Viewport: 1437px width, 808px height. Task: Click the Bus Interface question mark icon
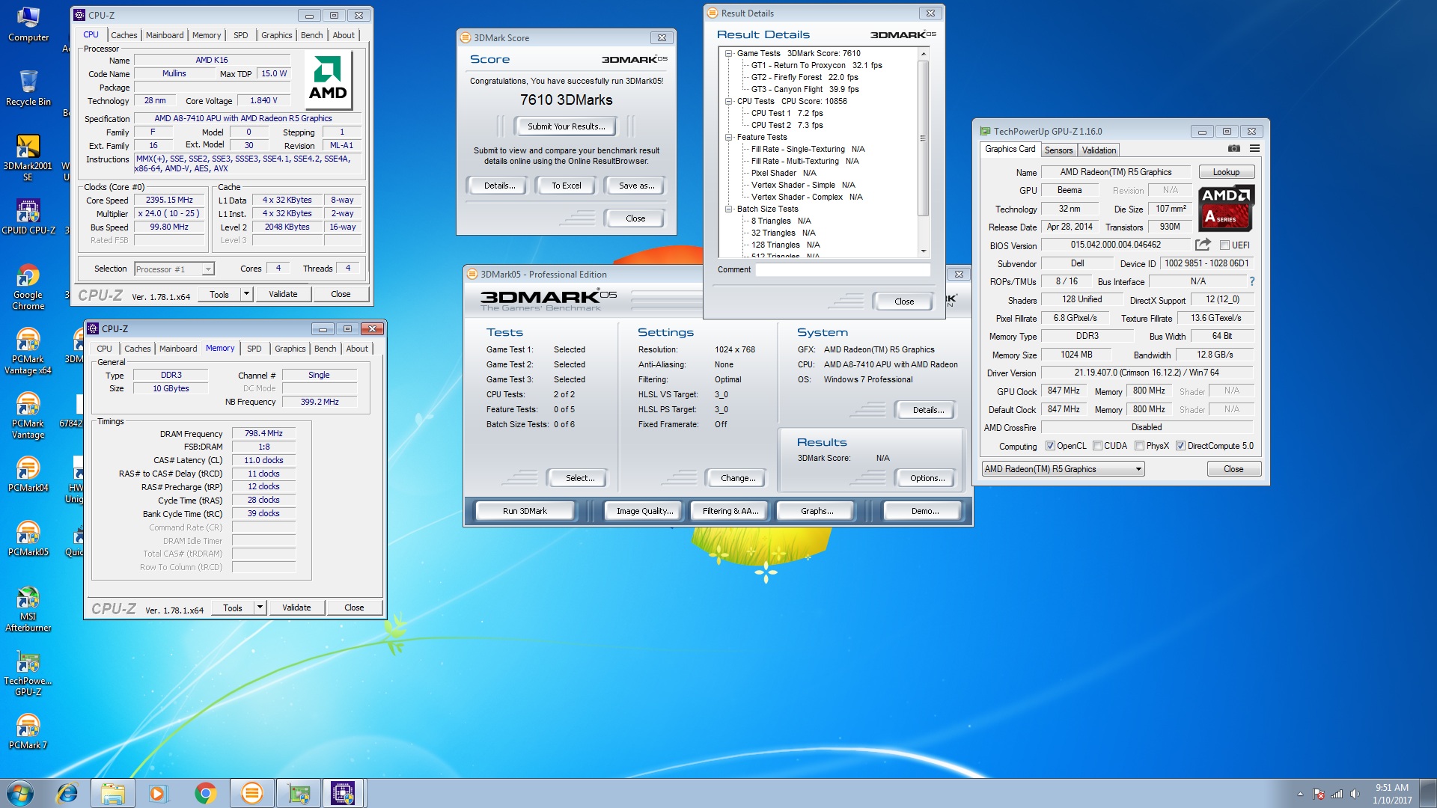click(x=1251, y=281)
